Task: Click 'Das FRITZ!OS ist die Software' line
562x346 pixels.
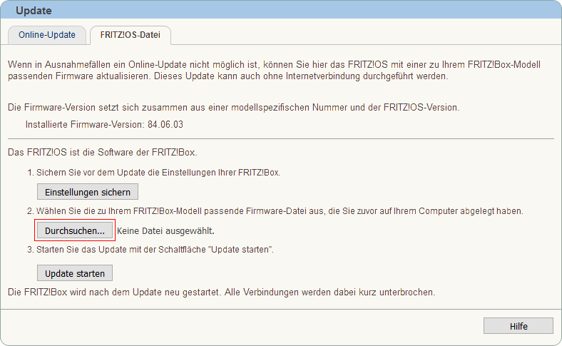Action: pyautogui.click(x=103, y=153)
